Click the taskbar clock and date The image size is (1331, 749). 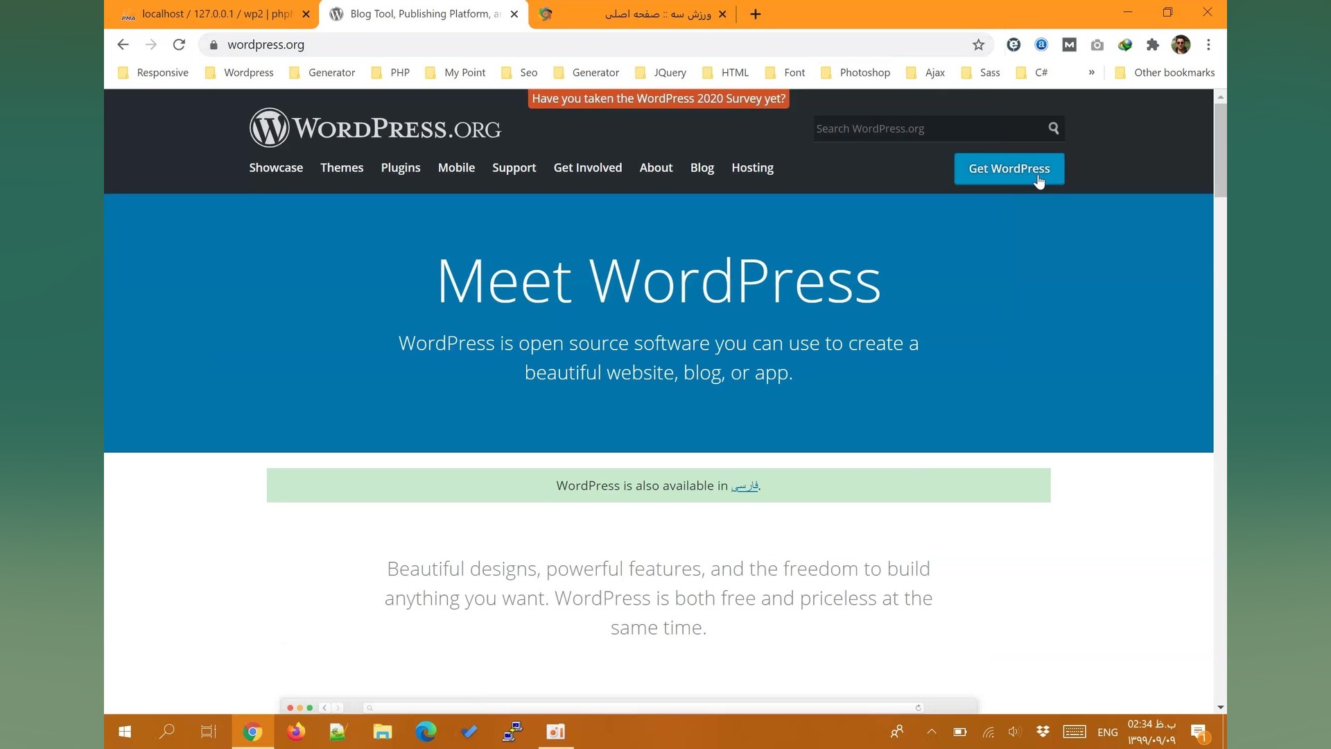point(1151,732)
